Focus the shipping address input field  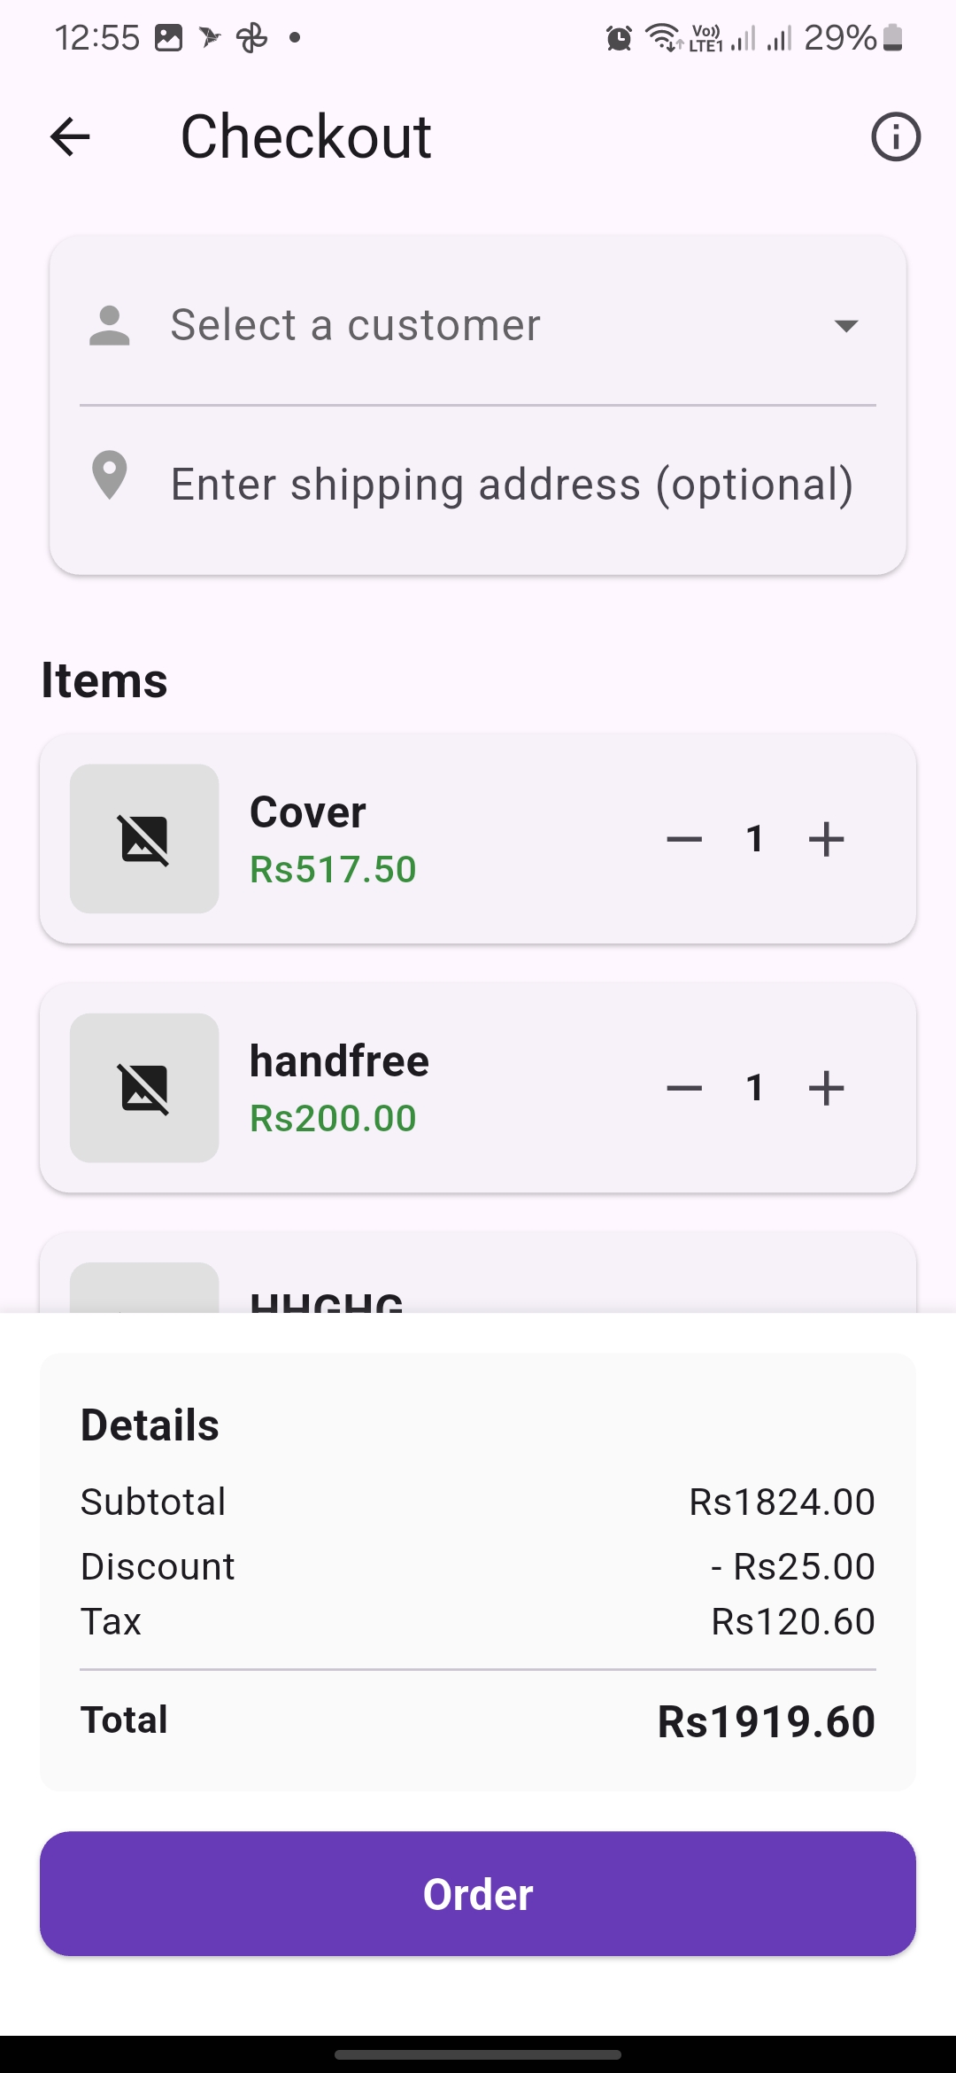tap(512, 485)
